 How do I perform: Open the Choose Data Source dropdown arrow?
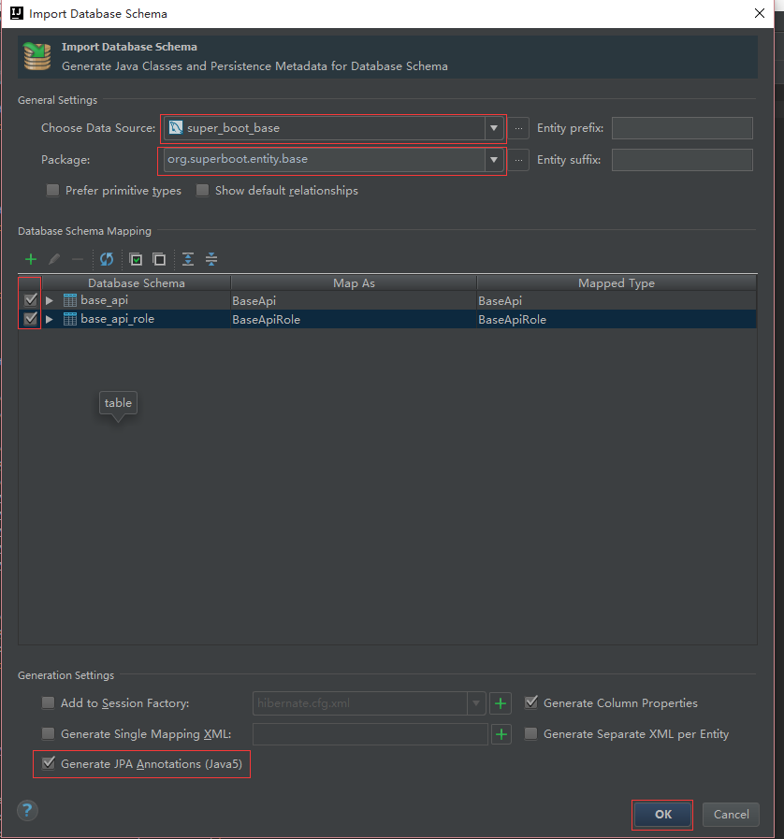coord(493,128)
